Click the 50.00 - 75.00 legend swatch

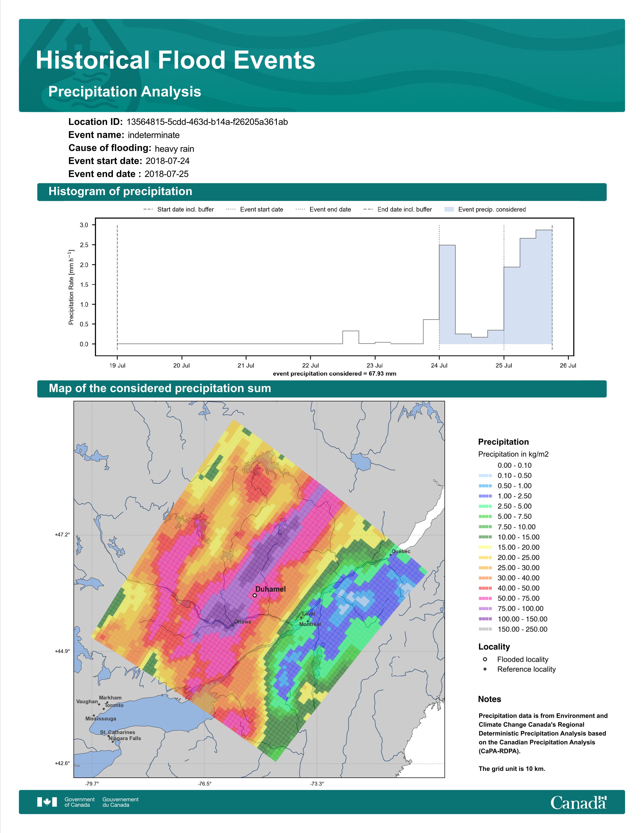(485, 599)
